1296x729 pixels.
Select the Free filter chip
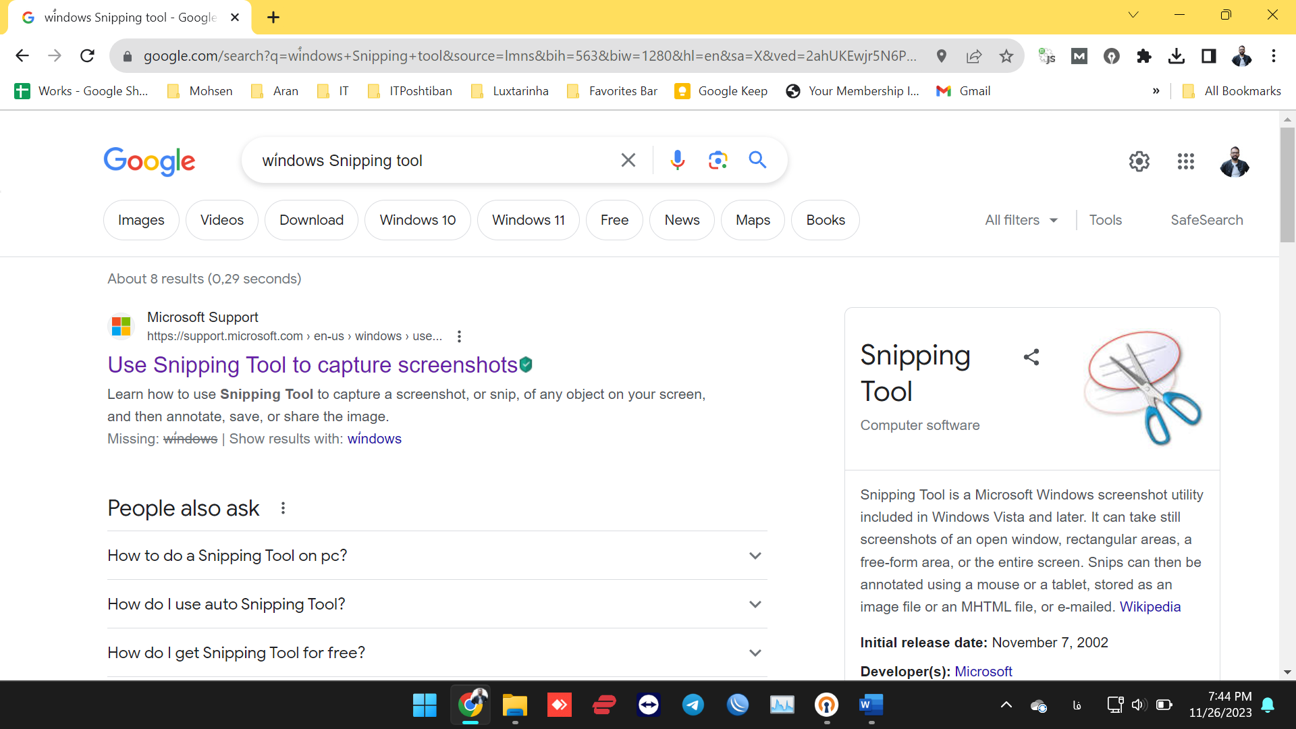pos(614,220)
